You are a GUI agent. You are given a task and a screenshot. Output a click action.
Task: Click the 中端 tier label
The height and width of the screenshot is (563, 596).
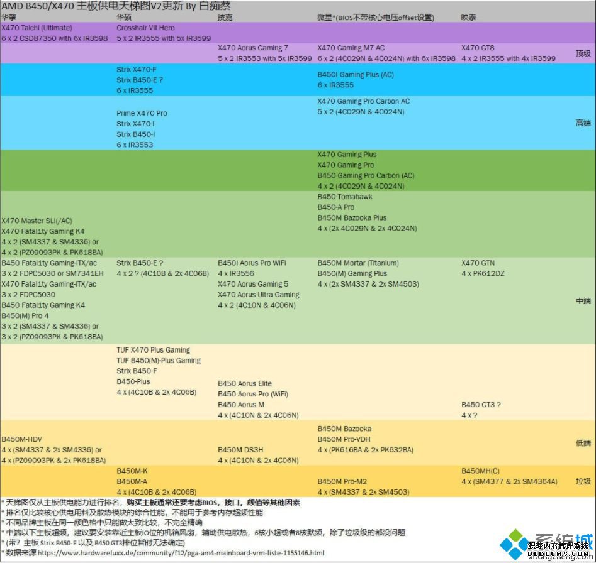tap(583, 301)
